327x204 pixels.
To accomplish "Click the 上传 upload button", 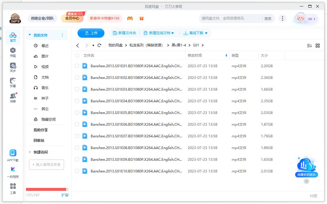I will (x=91, y=33).
